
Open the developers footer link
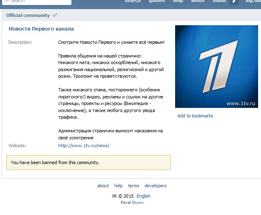156,186
